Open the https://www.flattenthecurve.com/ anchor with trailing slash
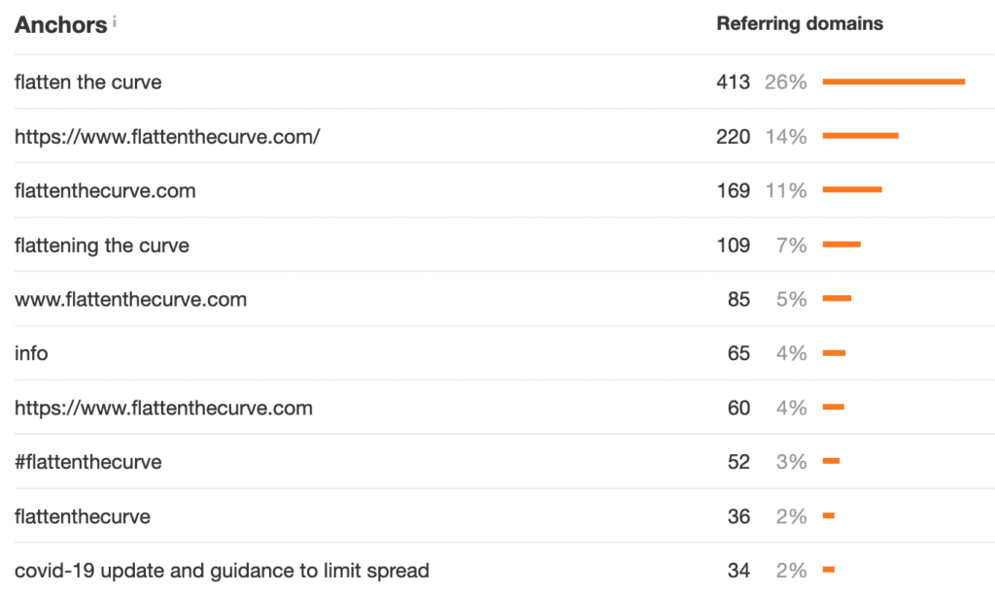This screenshot has width=995, height=592. point(167,137)
